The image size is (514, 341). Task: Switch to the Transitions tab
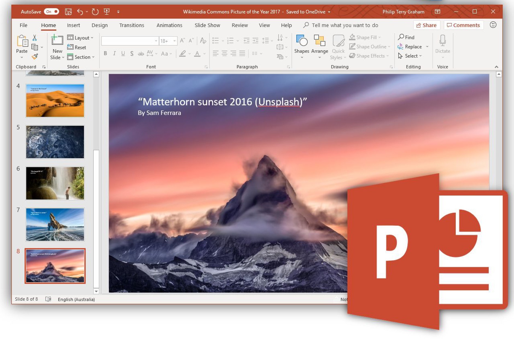pyautogui.click(x=132, y=25)
